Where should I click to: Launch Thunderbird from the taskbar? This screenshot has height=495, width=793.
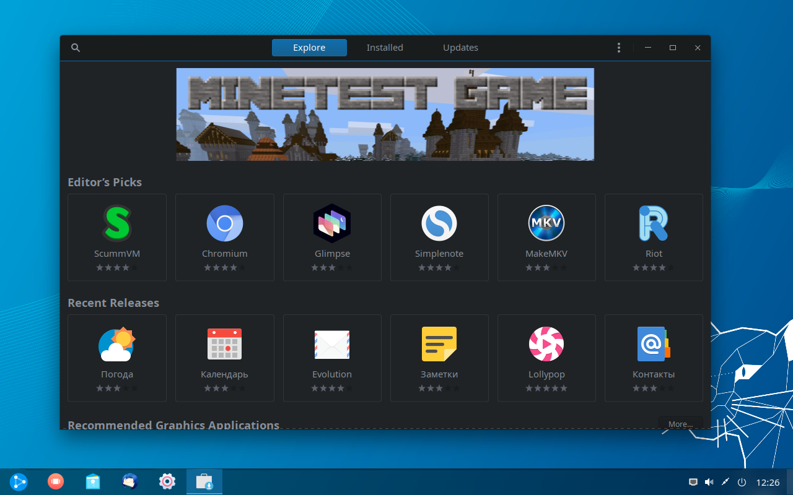tap(130, 481)
